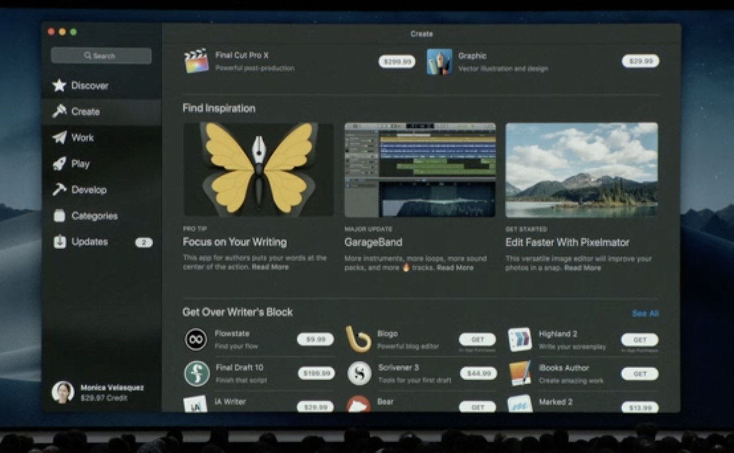Click See All link for Writer's Block
This screenshot has height=453, width=734.
point(645,313)
